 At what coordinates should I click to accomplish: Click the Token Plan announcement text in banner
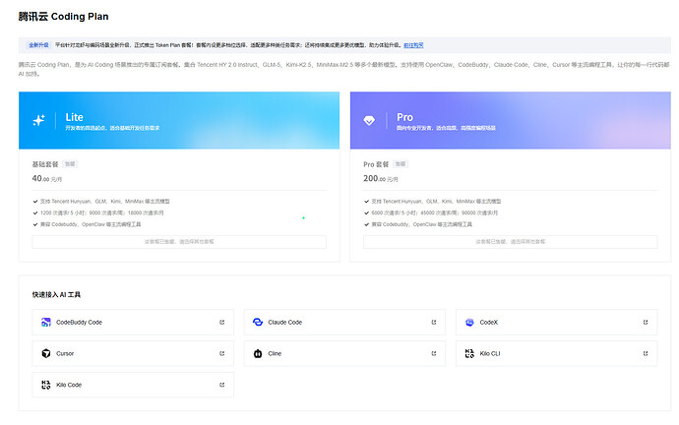(x=227, y=45)
